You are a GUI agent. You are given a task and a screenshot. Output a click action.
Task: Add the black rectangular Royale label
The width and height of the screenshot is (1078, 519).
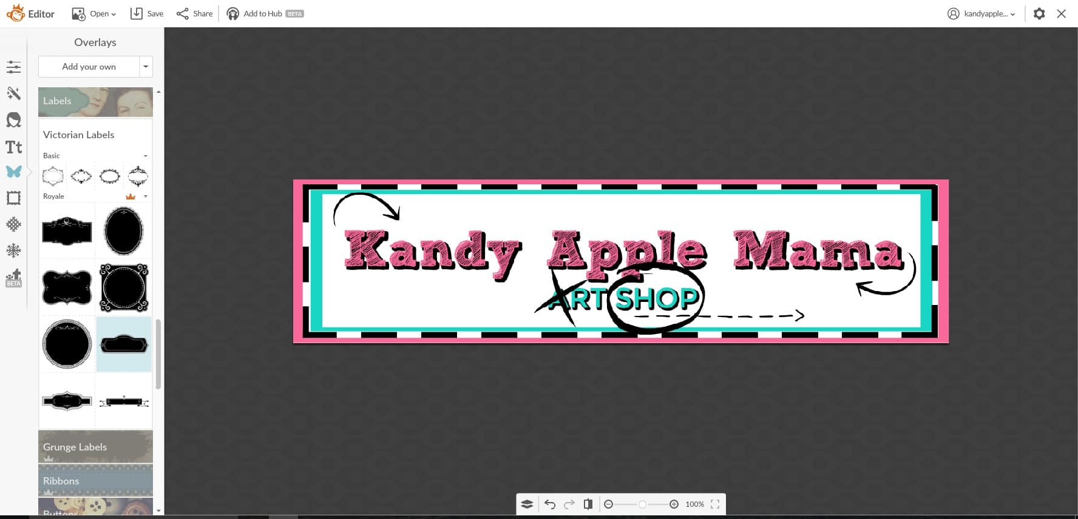(x=67, y=231)
